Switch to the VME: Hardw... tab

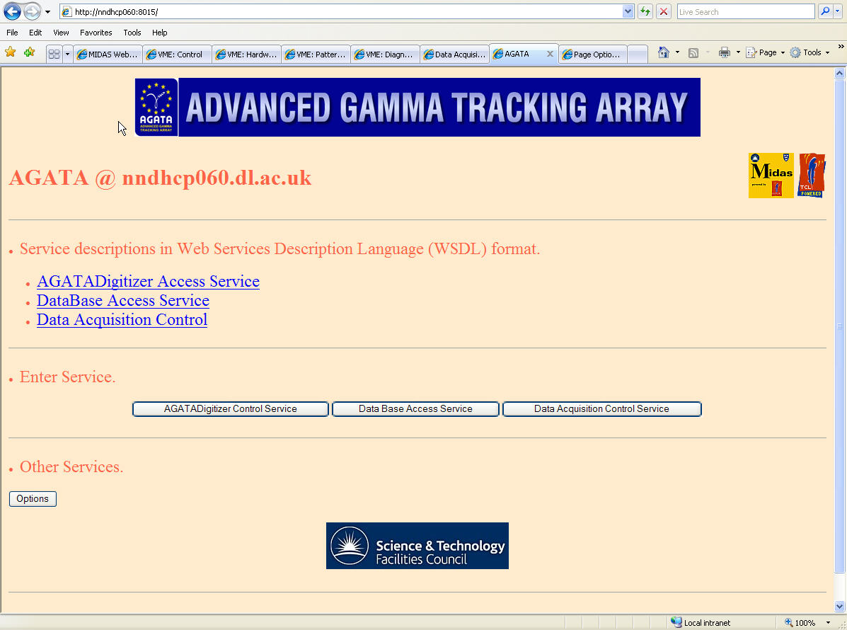tap(247, 54)
